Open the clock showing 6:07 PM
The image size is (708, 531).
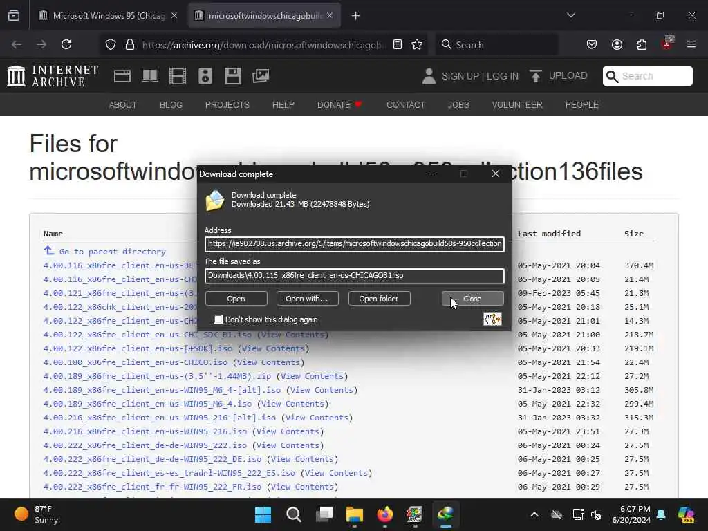tap(631, 514)
